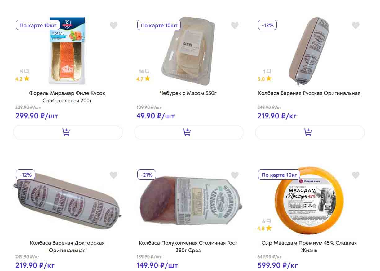Favorite the Чебурек с Мясом product
The width and height of the screenshot is (380, 271).
235,25
